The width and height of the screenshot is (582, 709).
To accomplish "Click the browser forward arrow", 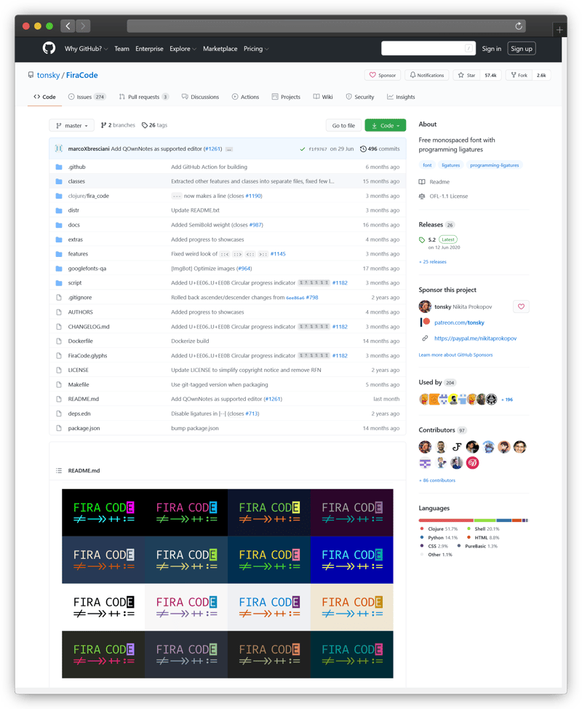I will pos(83,25).
